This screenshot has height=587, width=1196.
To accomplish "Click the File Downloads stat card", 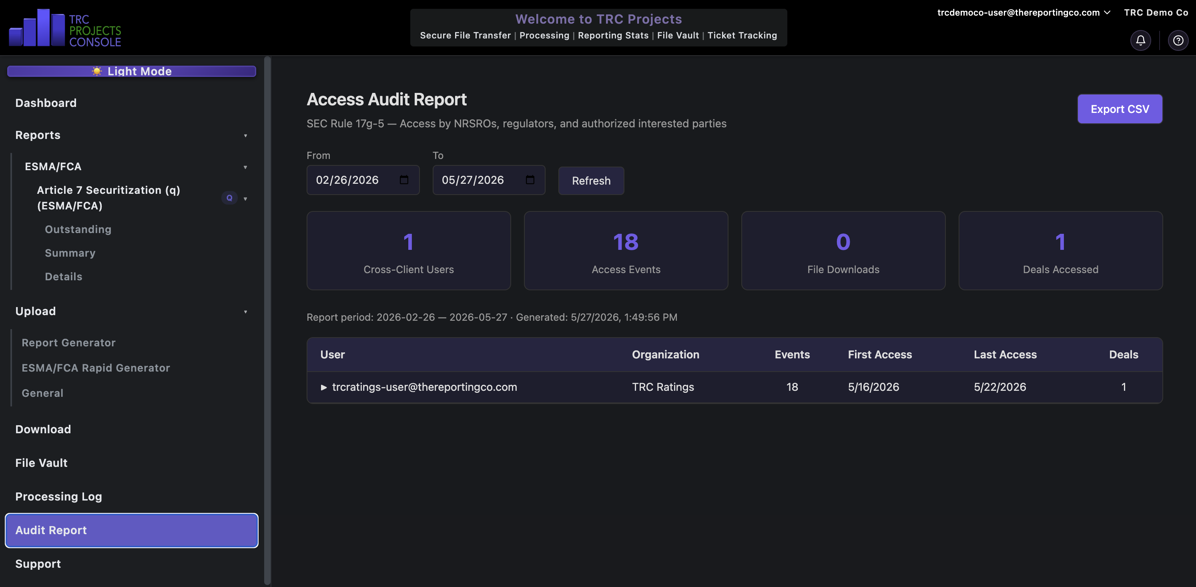I will tap(843, 251).
